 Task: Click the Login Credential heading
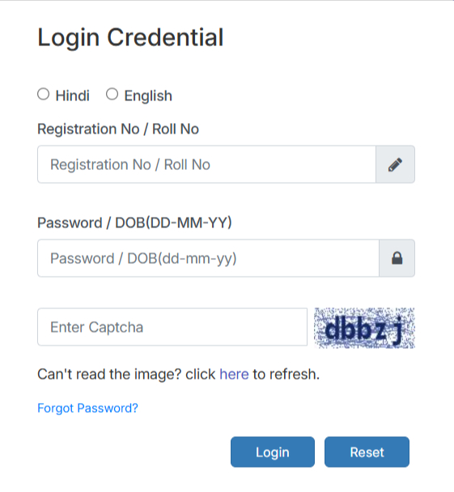130,38
